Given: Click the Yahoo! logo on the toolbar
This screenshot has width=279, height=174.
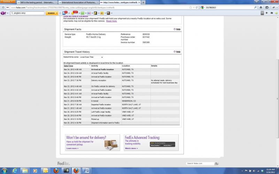Looking at the screenshot, I should 3,13.
